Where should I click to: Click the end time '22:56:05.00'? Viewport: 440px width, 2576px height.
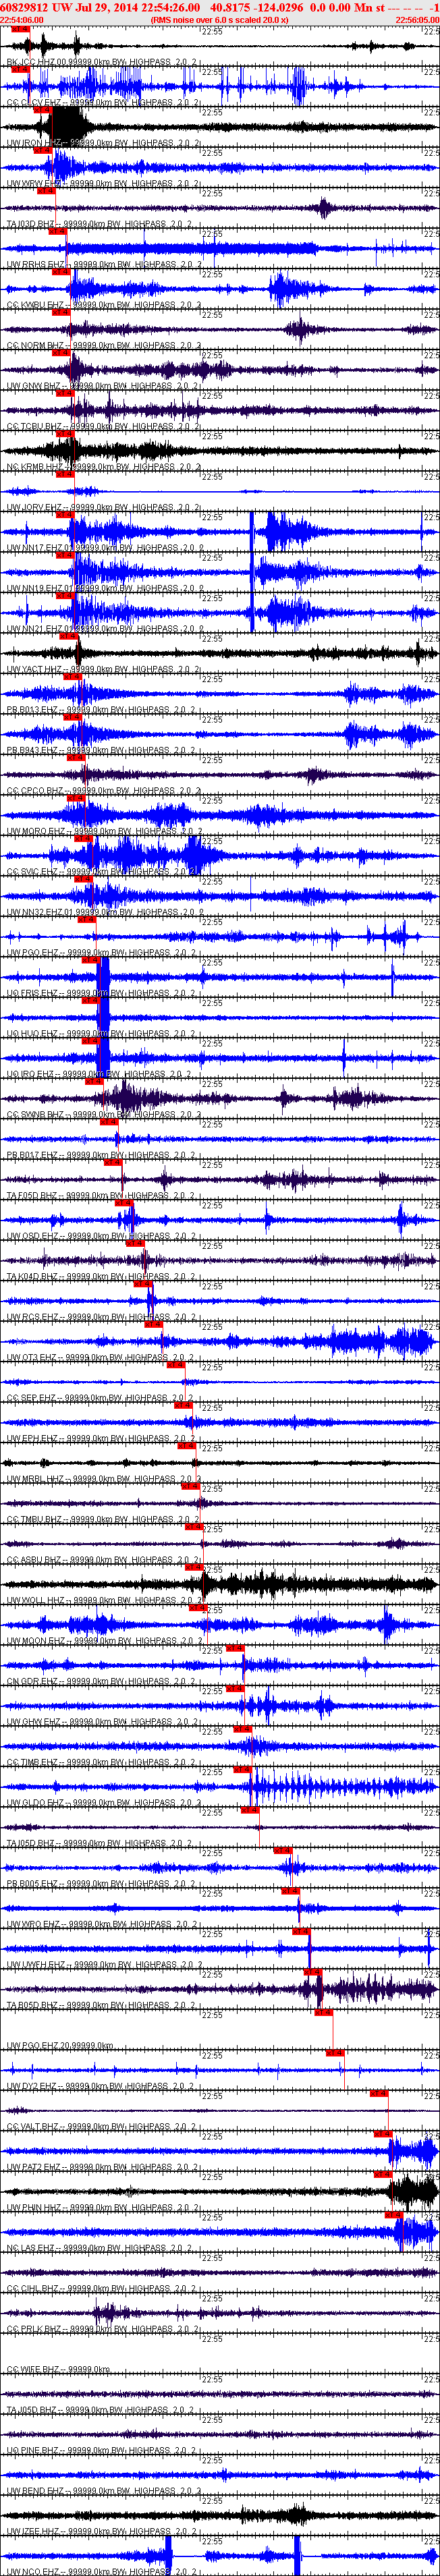point(417,19)
